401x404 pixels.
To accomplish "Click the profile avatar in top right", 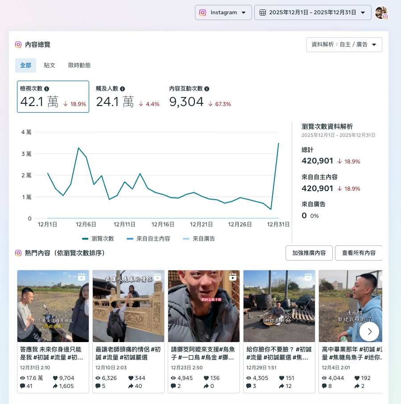I will click(380, 12).
